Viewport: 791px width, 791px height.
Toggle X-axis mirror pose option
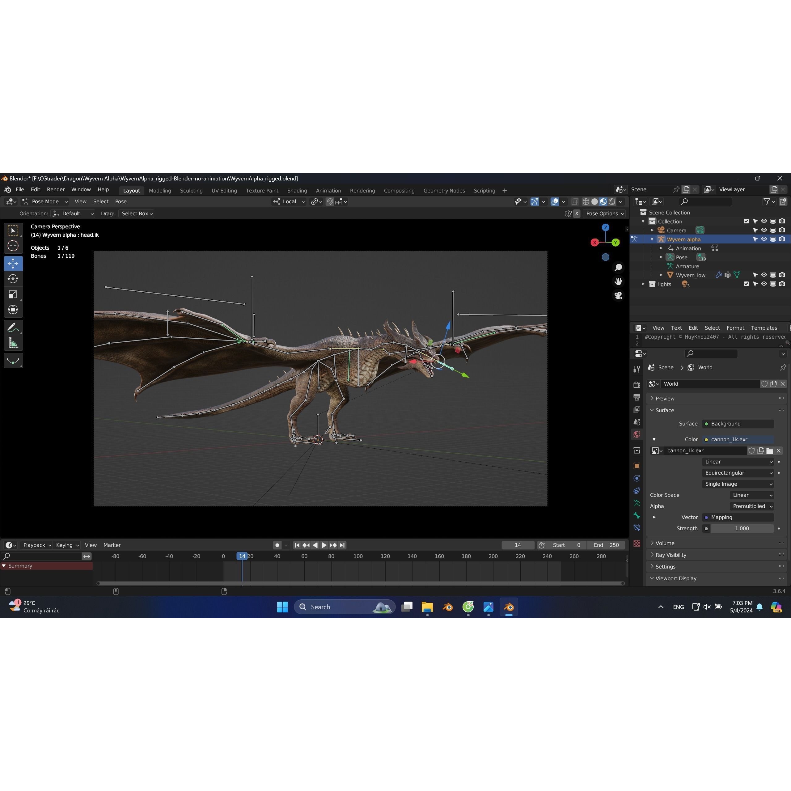click(x=577, y=213)
